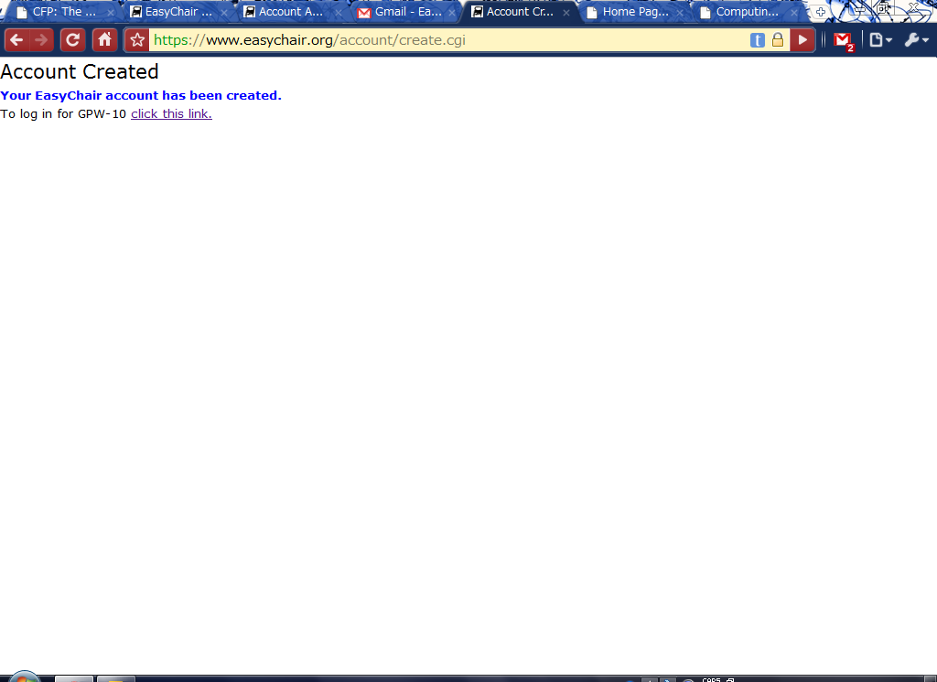Close the 'Computin...' tab
937x682 pixels.
794,13
